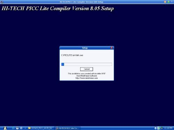This screenshot has height=130, width=174.
Task: Click the 'This installation was created with Installer VISE' text
Action: pos(86,74)
